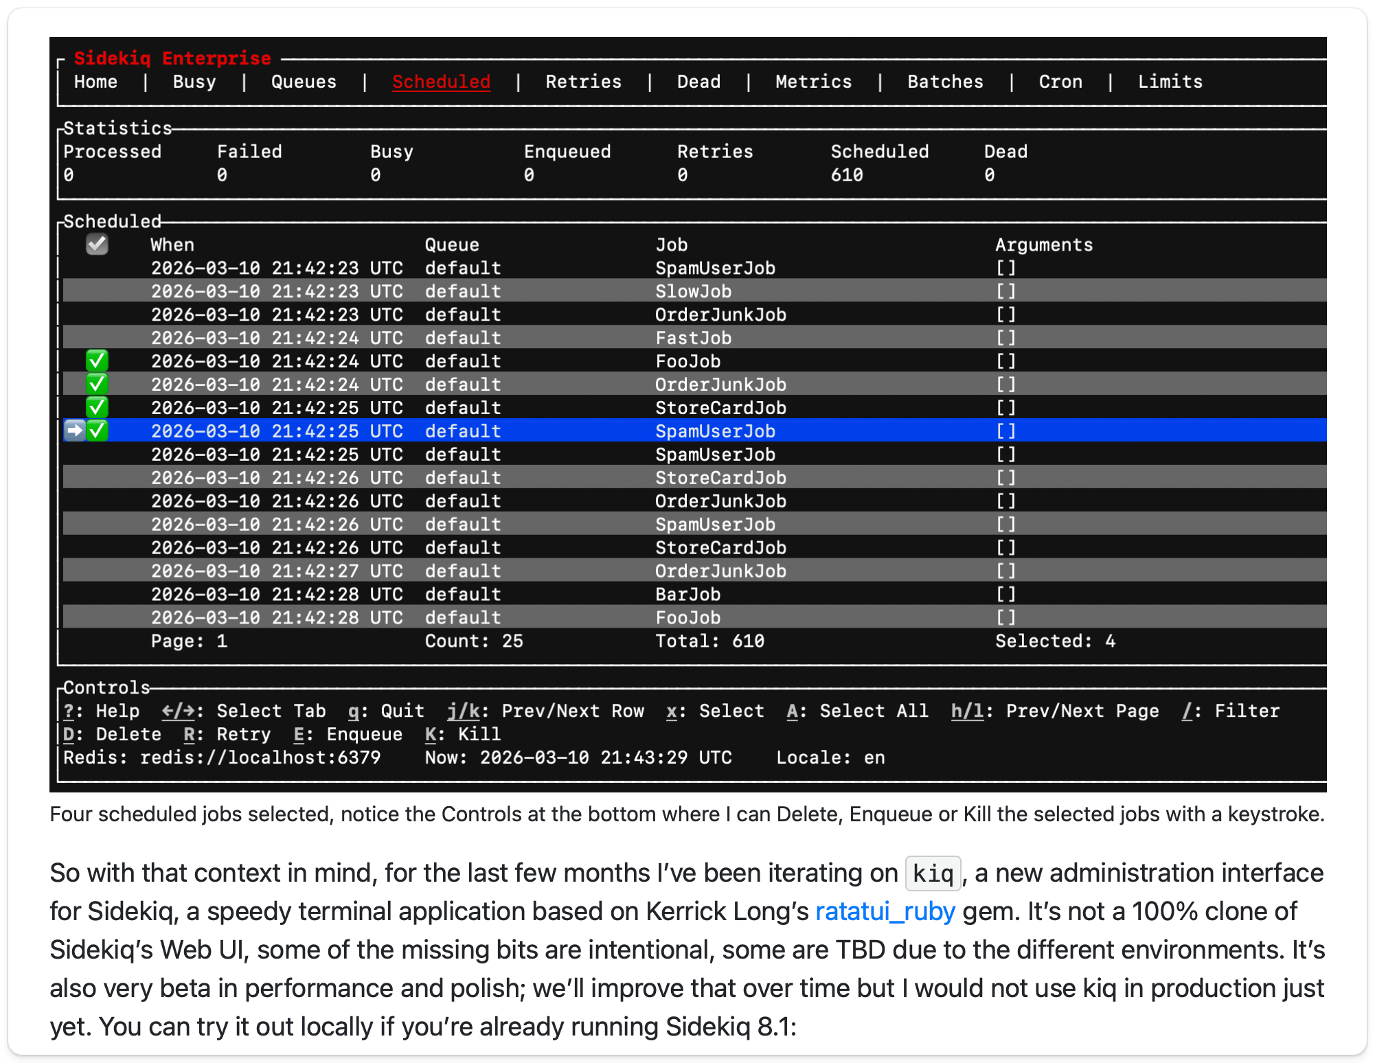Open the Dead tab
Screen dimensions: 1375x1063
coord(698,82)
